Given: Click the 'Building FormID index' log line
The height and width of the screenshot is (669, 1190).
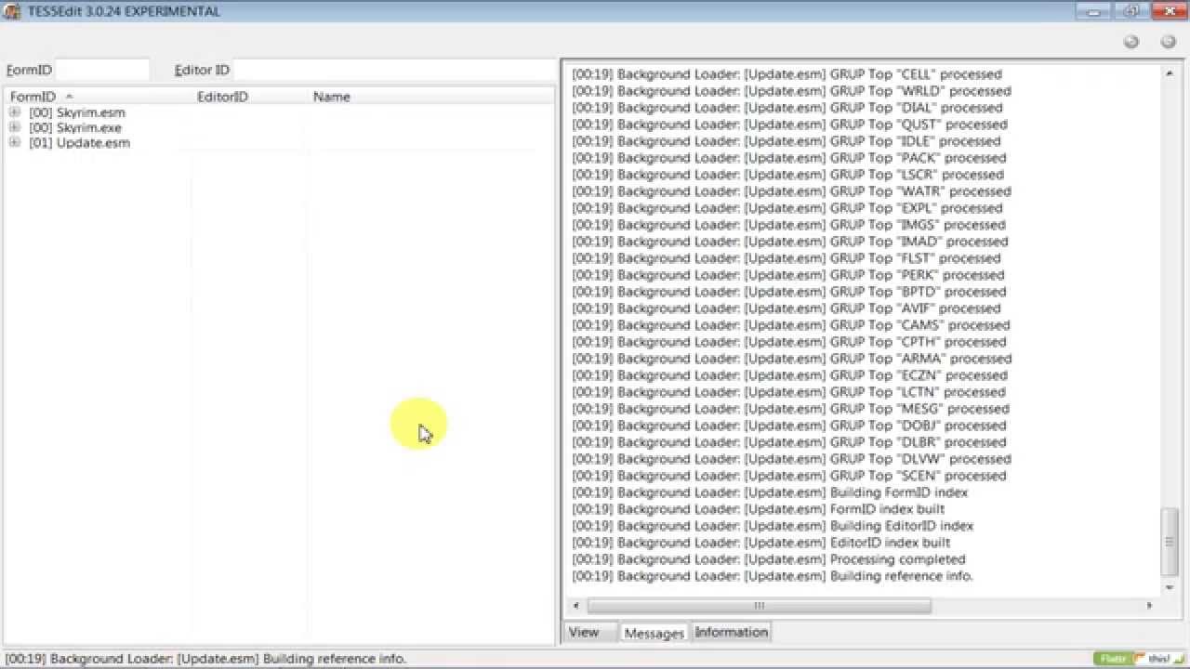Looking at the screenshot, I should pos(770,492).
